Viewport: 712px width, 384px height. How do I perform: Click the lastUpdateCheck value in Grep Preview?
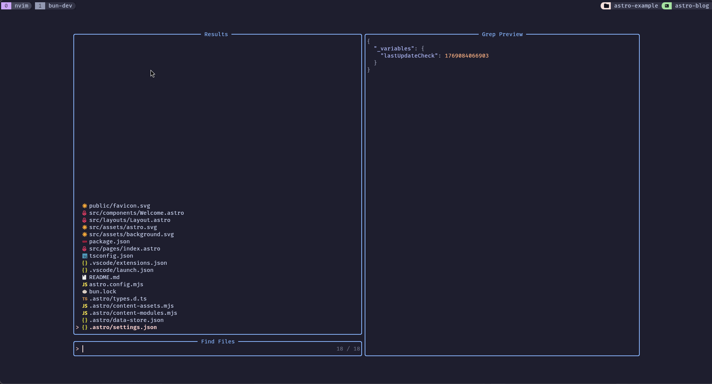coord(467,56)
